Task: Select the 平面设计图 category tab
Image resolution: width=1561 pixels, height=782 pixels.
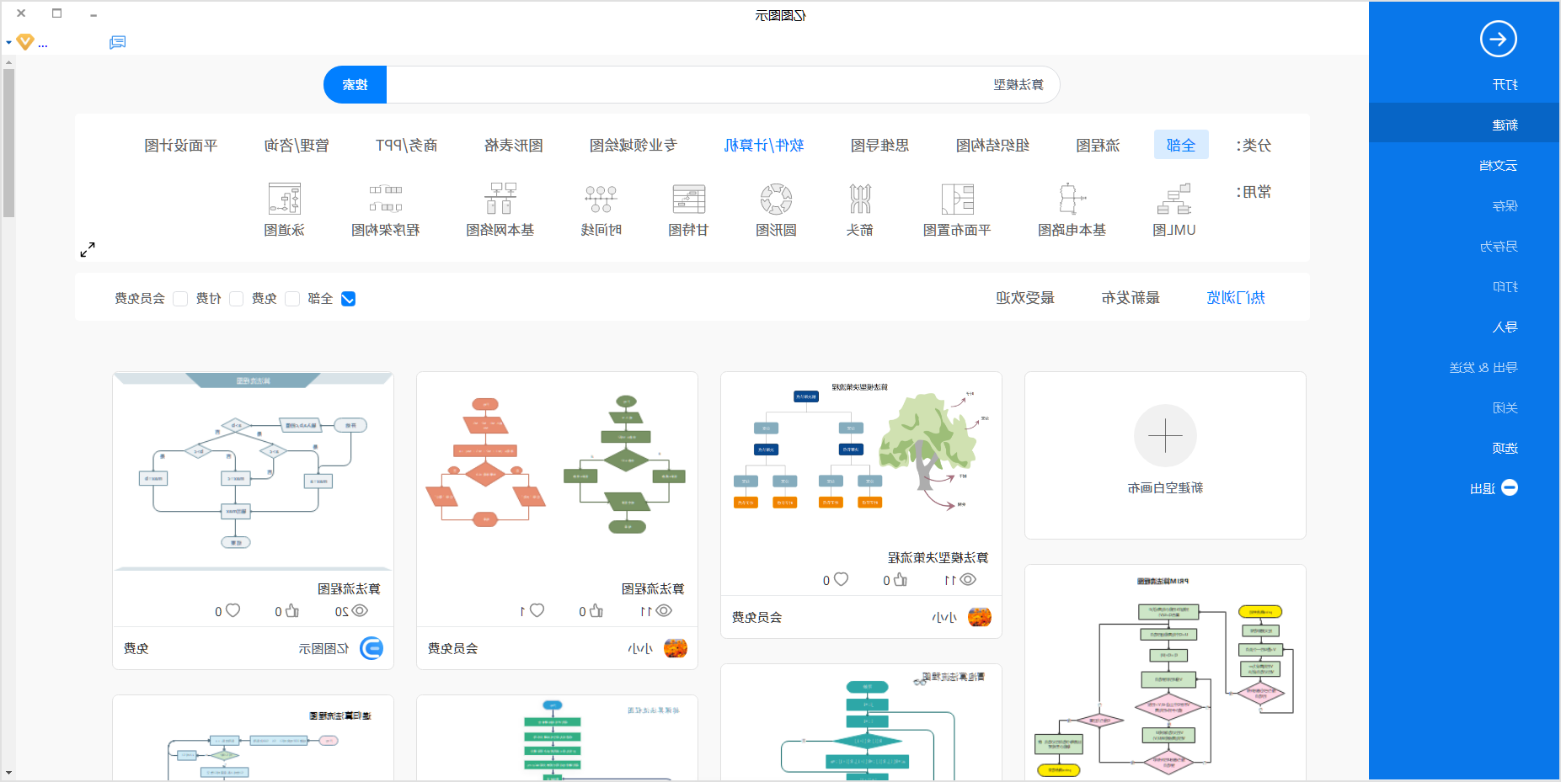Action: click(x=180, y=145)
